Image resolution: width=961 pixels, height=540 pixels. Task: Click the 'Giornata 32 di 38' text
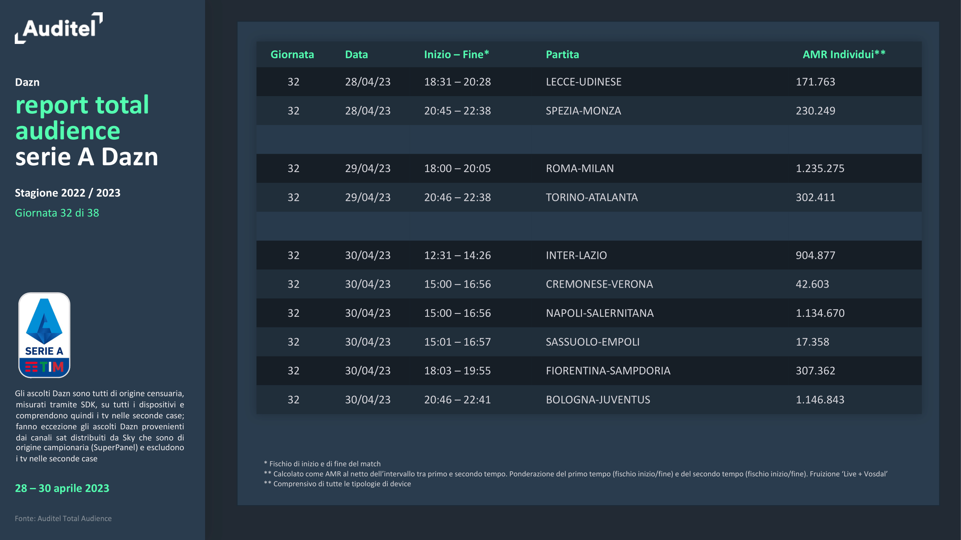tap(57, 213)
